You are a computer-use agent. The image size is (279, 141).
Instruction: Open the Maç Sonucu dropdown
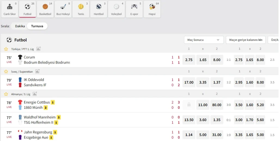[204, 40]
